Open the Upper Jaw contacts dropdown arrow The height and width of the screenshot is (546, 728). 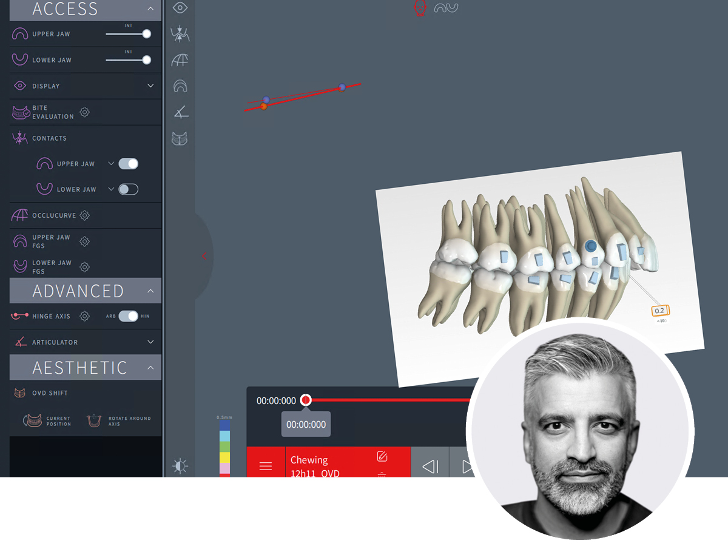(x=110, y=164)
